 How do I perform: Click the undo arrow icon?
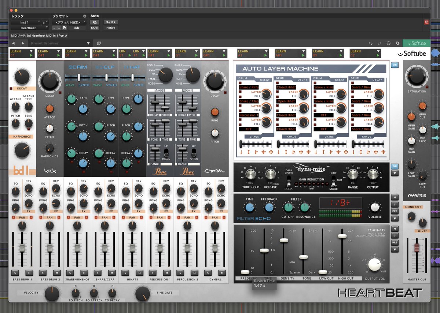pyautogui.click(x=371, y=43)
